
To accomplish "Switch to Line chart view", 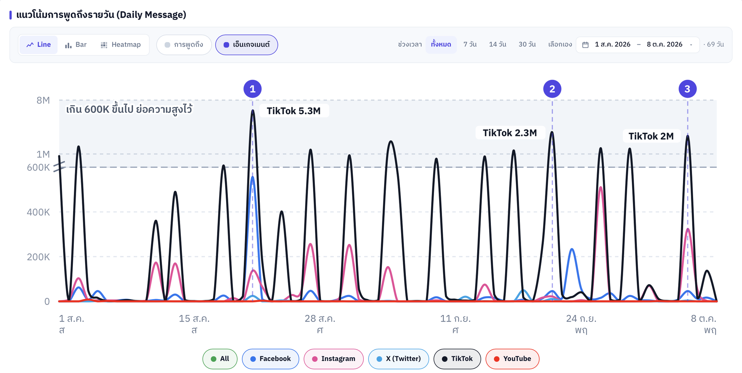I will pos(38,45).
